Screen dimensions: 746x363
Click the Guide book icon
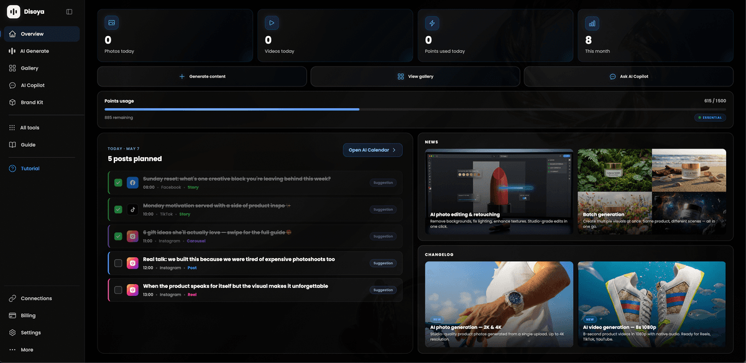coord(12,145)
